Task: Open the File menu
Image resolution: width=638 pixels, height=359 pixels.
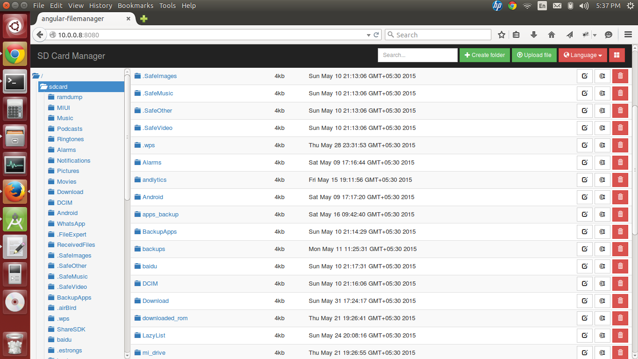Action: pos(39,6)
